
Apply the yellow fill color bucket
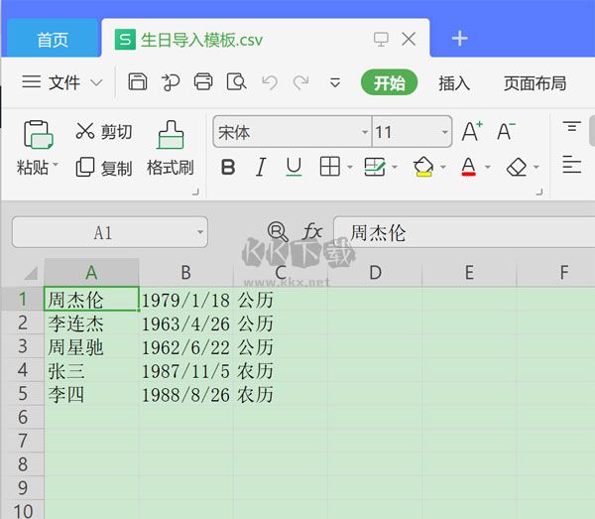[x=423, y=167]
